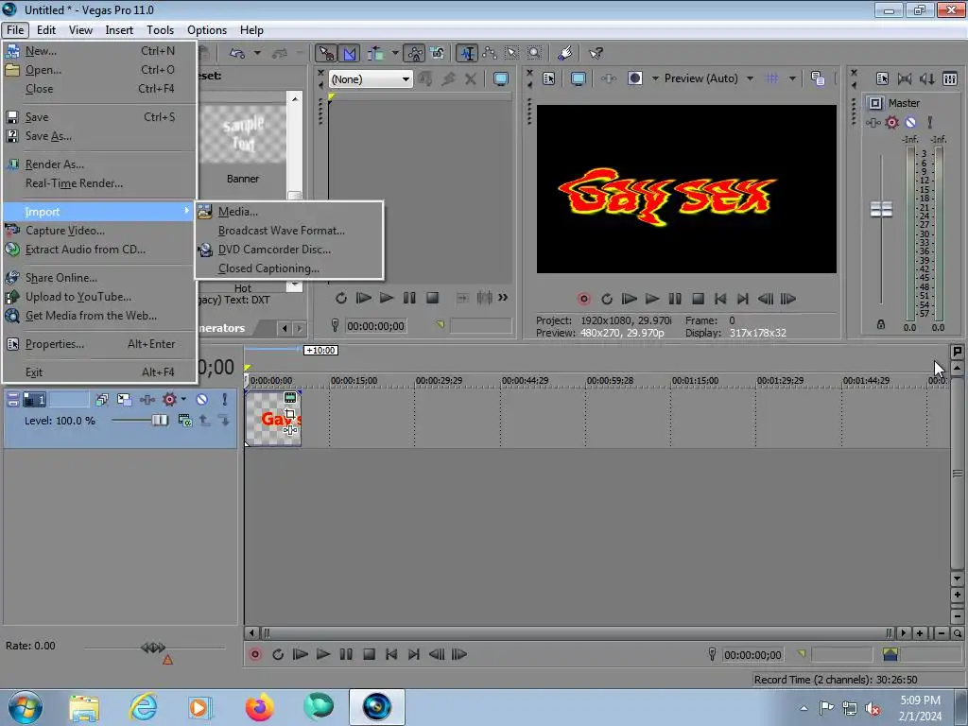Viewport: 968px width, 726px height.
Task: Click the Undo toolbar icon
Action: 237,54
